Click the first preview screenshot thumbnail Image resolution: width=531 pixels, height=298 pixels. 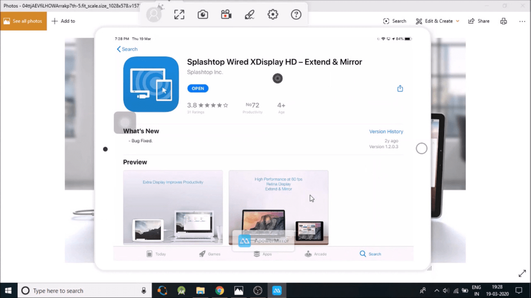pyautogui.click(x=173, y=207)
